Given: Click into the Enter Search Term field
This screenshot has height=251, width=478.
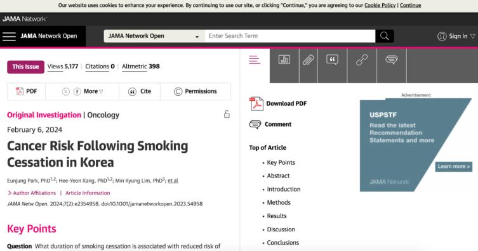Looking at the screenshot, I should [x=290, y=36].
